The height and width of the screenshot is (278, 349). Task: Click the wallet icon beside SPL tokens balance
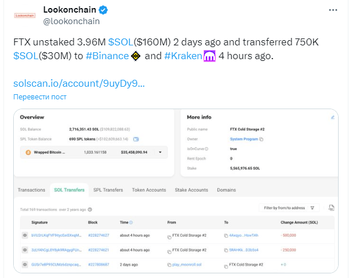(x=136, y=139)
